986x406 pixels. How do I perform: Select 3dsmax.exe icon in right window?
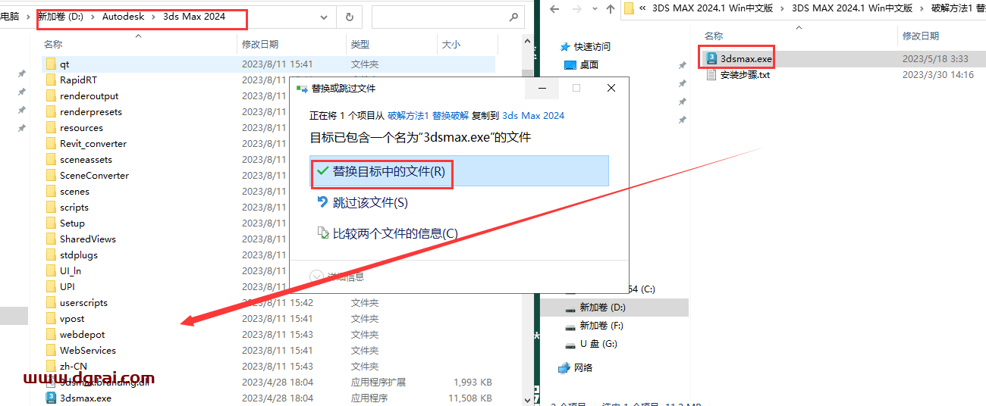click(x=711, y=58)
